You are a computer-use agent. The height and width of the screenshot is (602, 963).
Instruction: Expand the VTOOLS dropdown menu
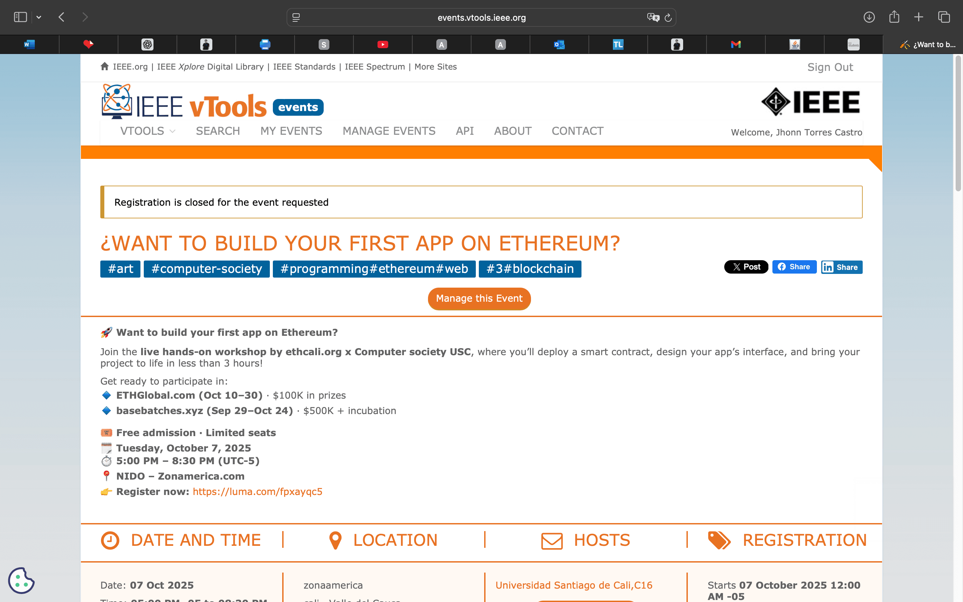pos(148,131)
